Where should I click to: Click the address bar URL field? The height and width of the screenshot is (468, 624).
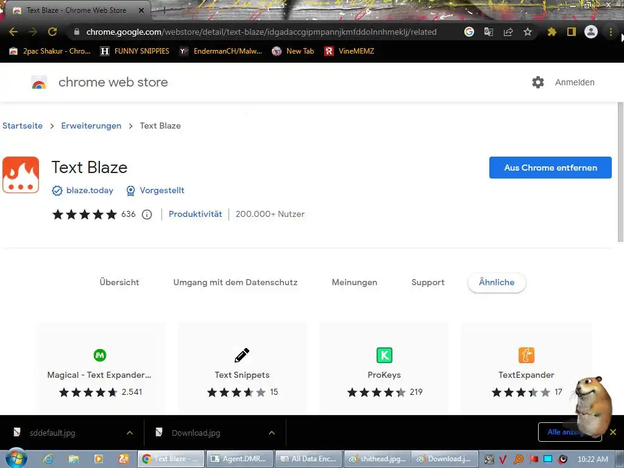coord(261,32)
